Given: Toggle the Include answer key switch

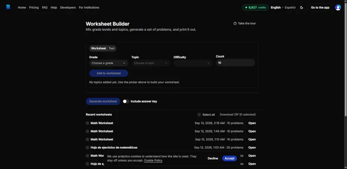Looking at the screenshot, I should pos(126,101).
